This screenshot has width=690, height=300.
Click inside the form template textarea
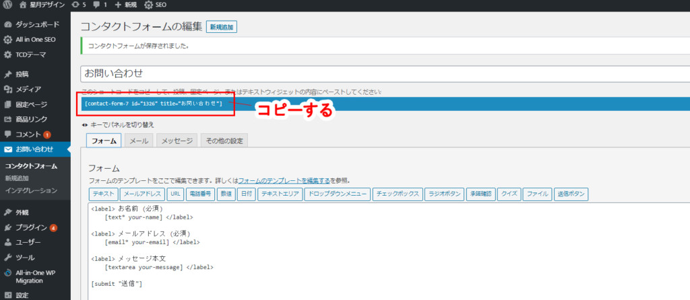[389, 252]
